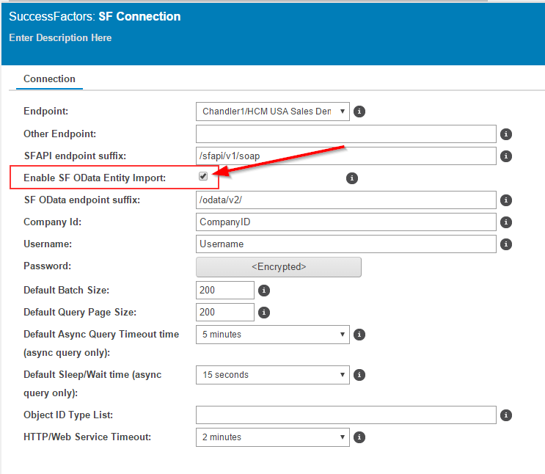Image resolution: width=545 pixels, height=474 pixels.
Task: Click info icon for Object ID Type List
Action: 505,415
